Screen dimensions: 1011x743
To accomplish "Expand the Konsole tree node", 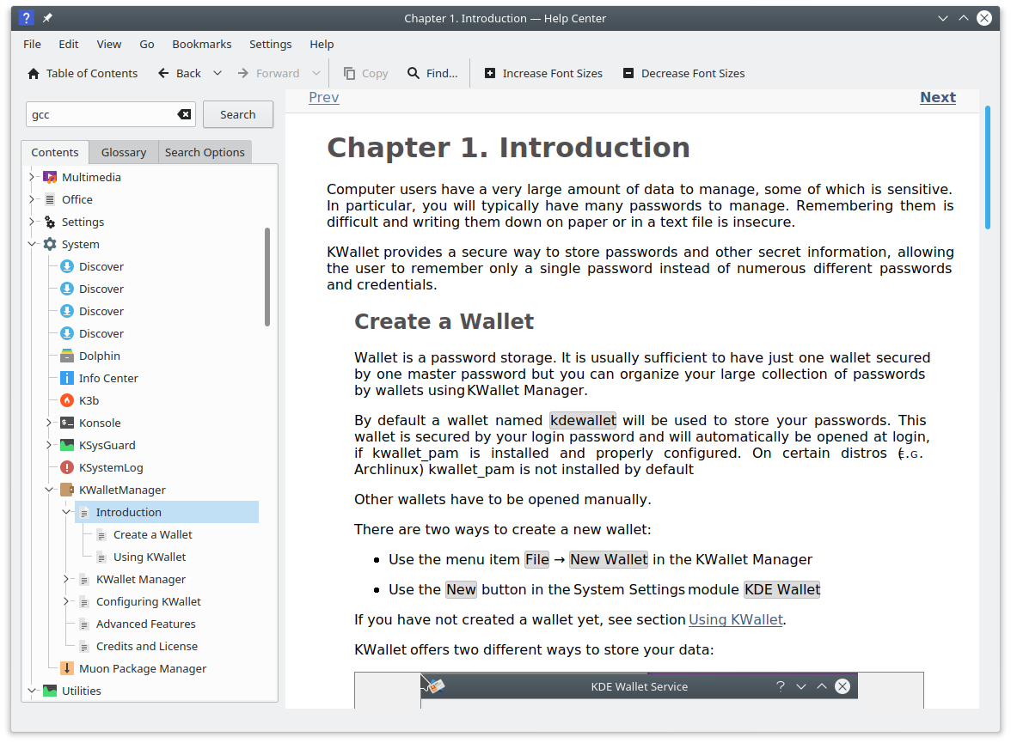I will point(50,423).
